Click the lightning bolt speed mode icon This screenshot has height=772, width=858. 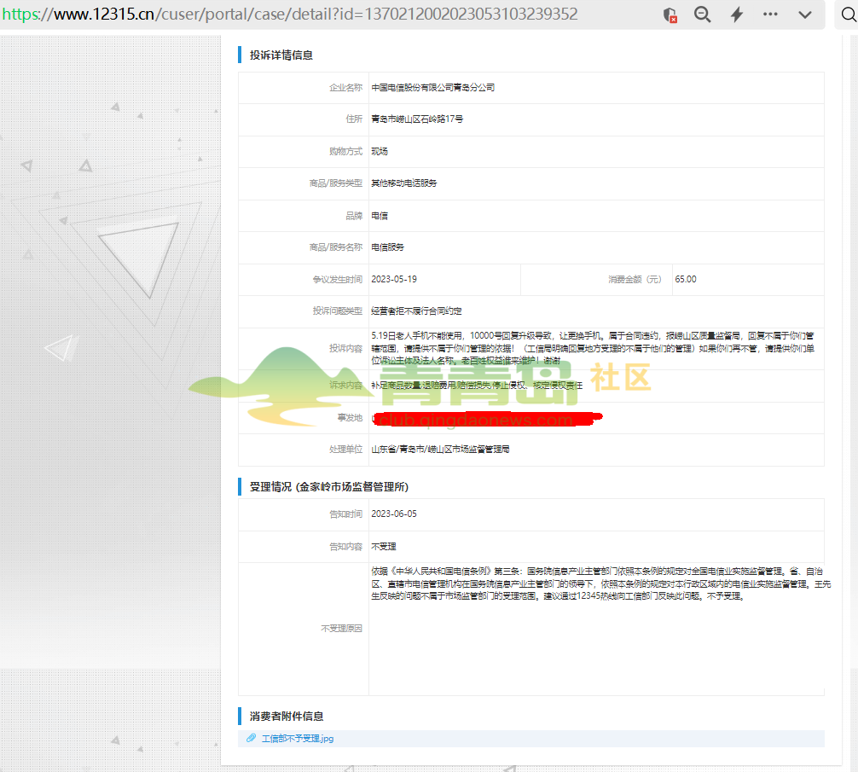pyautogui.click(x=737, y=15)
